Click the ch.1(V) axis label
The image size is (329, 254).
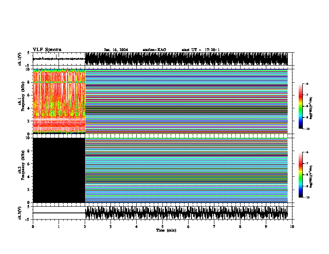coord(20,59)
